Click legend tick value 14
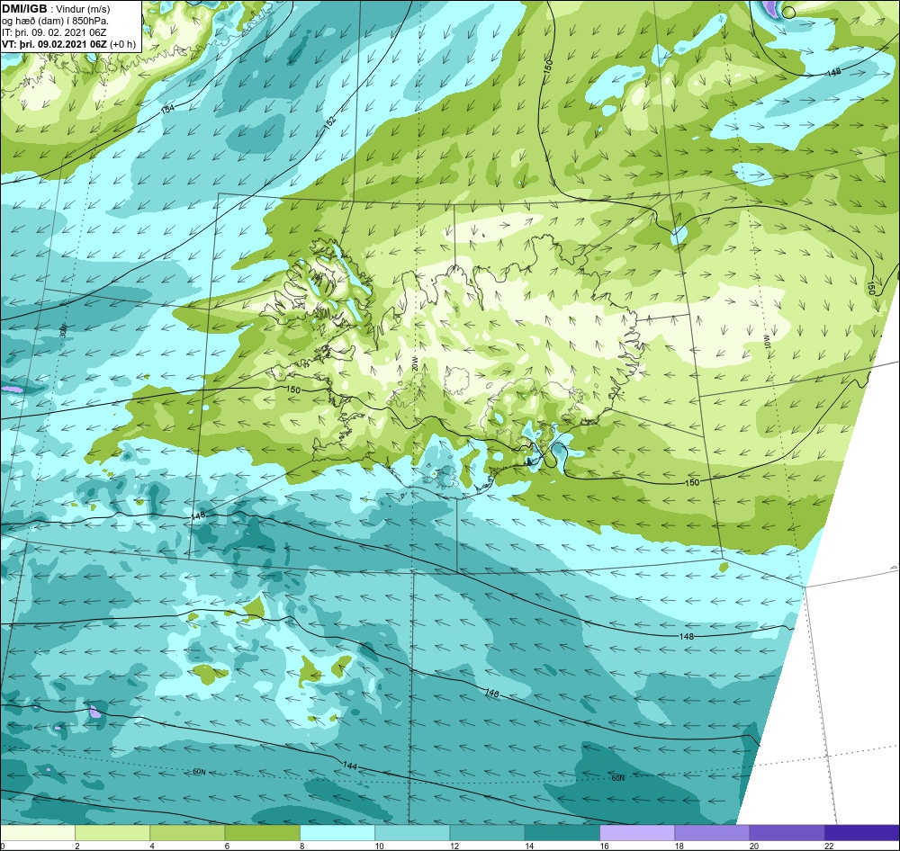Image resolution: width=900 pixels, height=851 pixels. 529,846
